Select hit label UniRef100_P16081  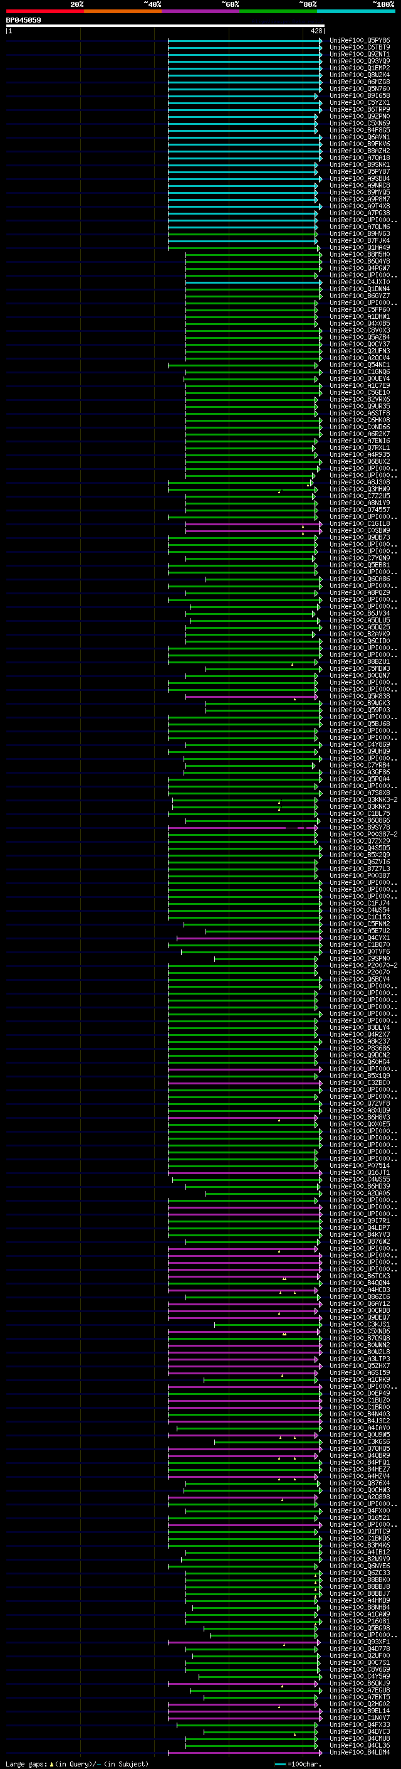[360, 1621]
